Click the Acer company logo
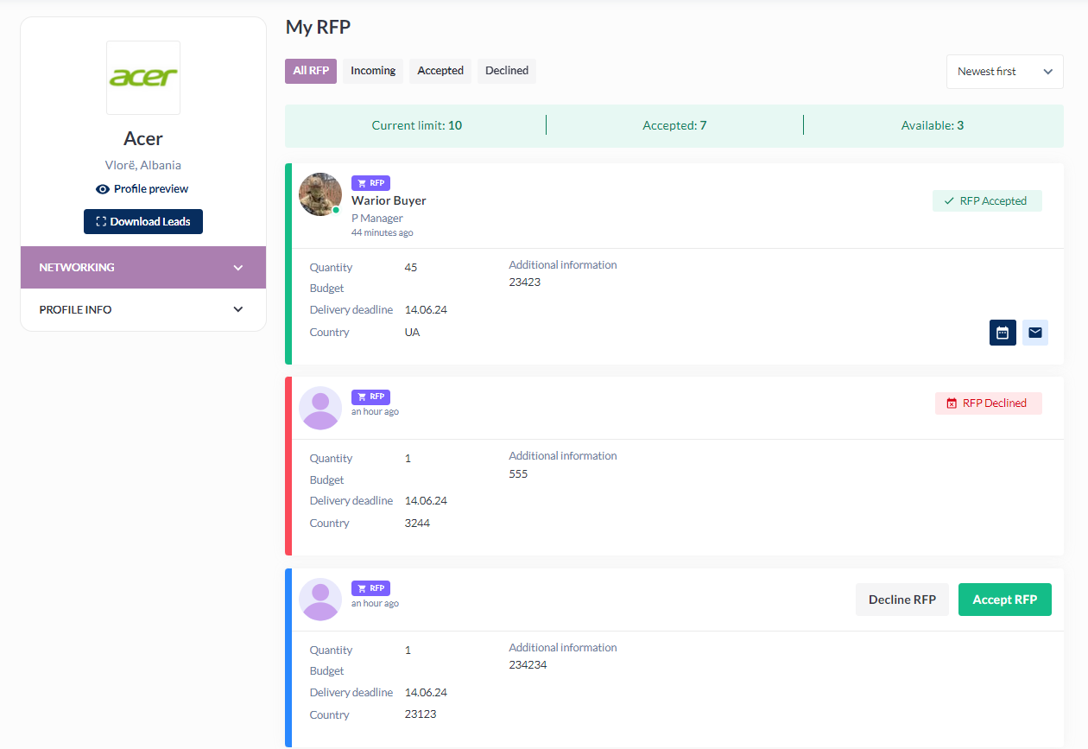 click(x=143, y=78)
